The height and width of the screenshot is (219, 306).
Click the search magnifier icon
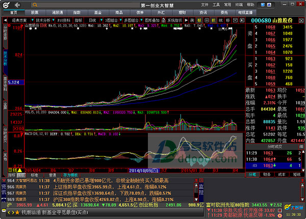click(x=35, y=5)
